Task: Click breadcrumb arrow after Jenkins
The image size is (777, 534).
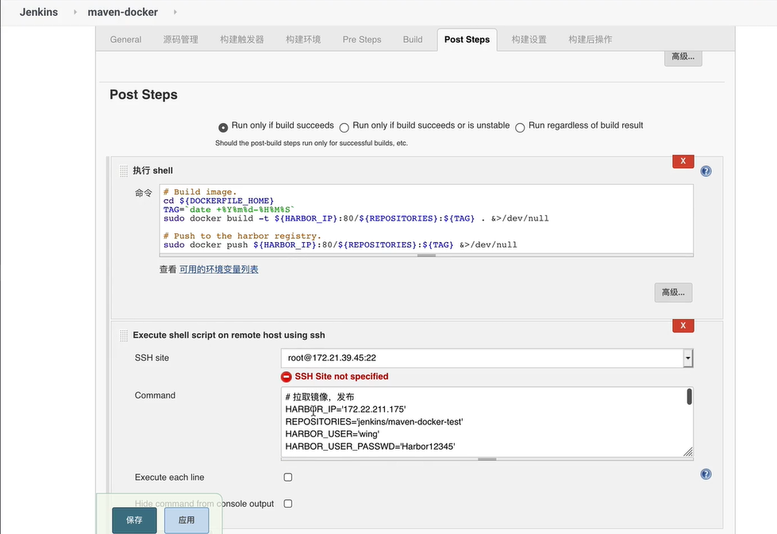Action: click(75, 12)
